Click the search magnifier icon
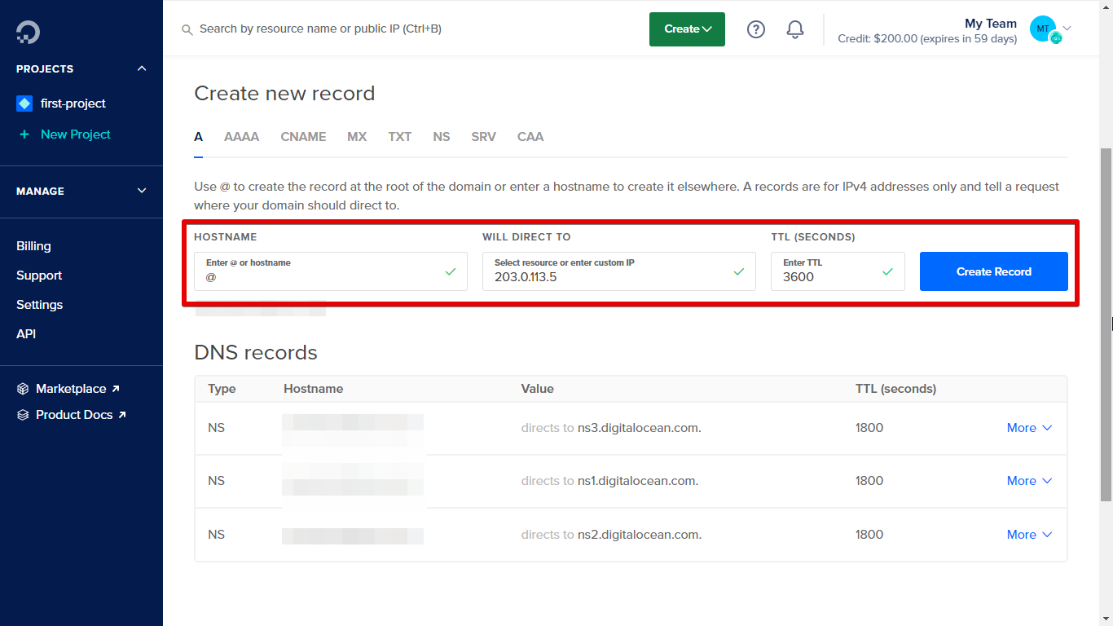Image resolution: width=1113 pixels, height=626 pixels. click(187, 29)
